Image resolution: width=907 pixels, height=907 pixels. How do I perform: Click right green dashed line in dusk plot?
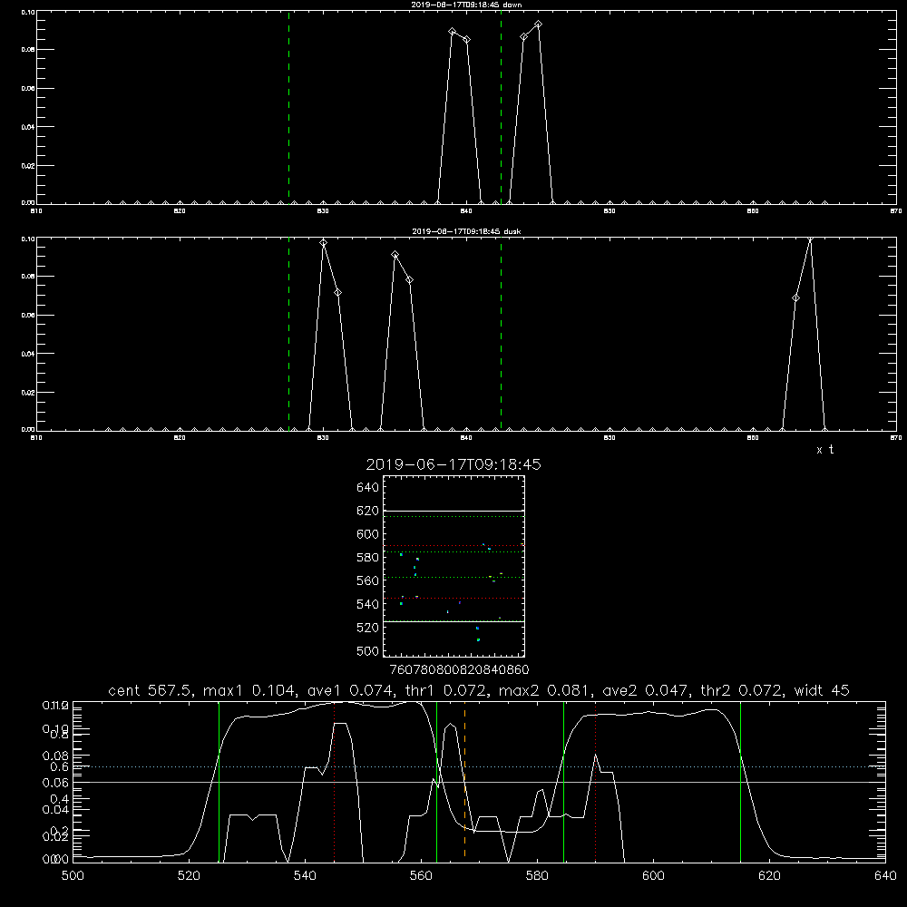[501, 334]
